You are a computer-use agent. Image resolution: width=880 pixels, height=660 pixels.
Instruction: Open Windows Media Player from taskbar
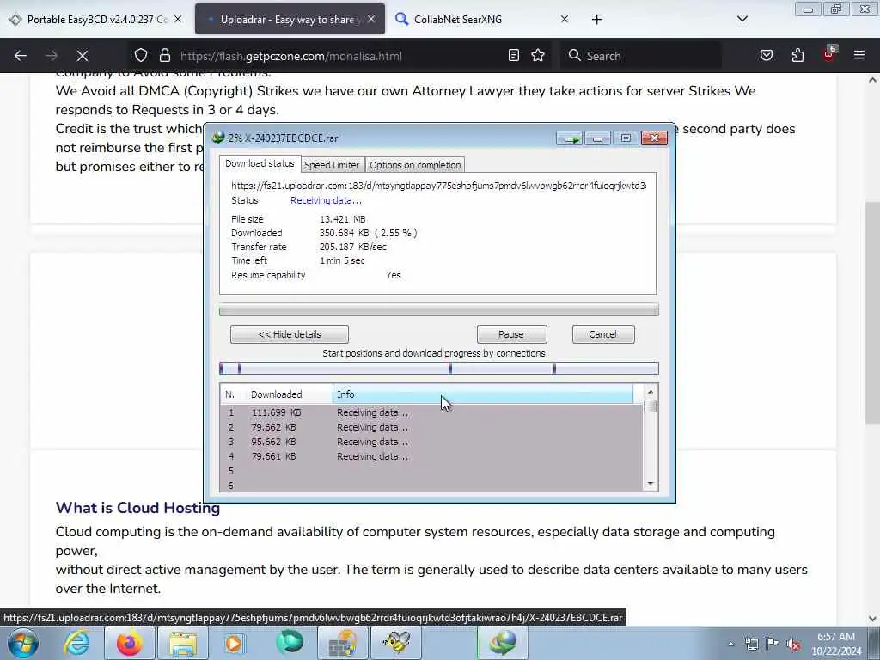(x=235, y=643)
